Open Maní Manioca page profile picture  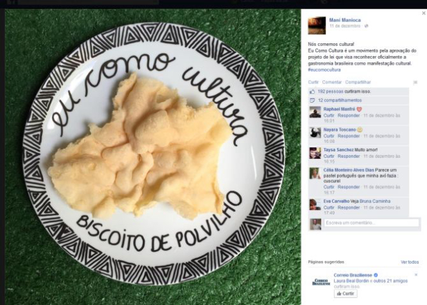coord(317,26)
